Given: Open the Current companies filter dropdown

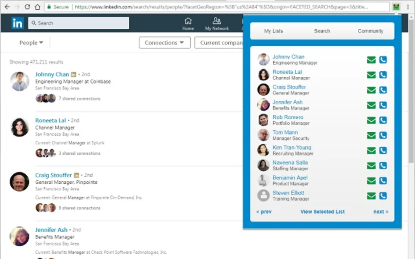Looking at the screenshot, I should point(219,43).
